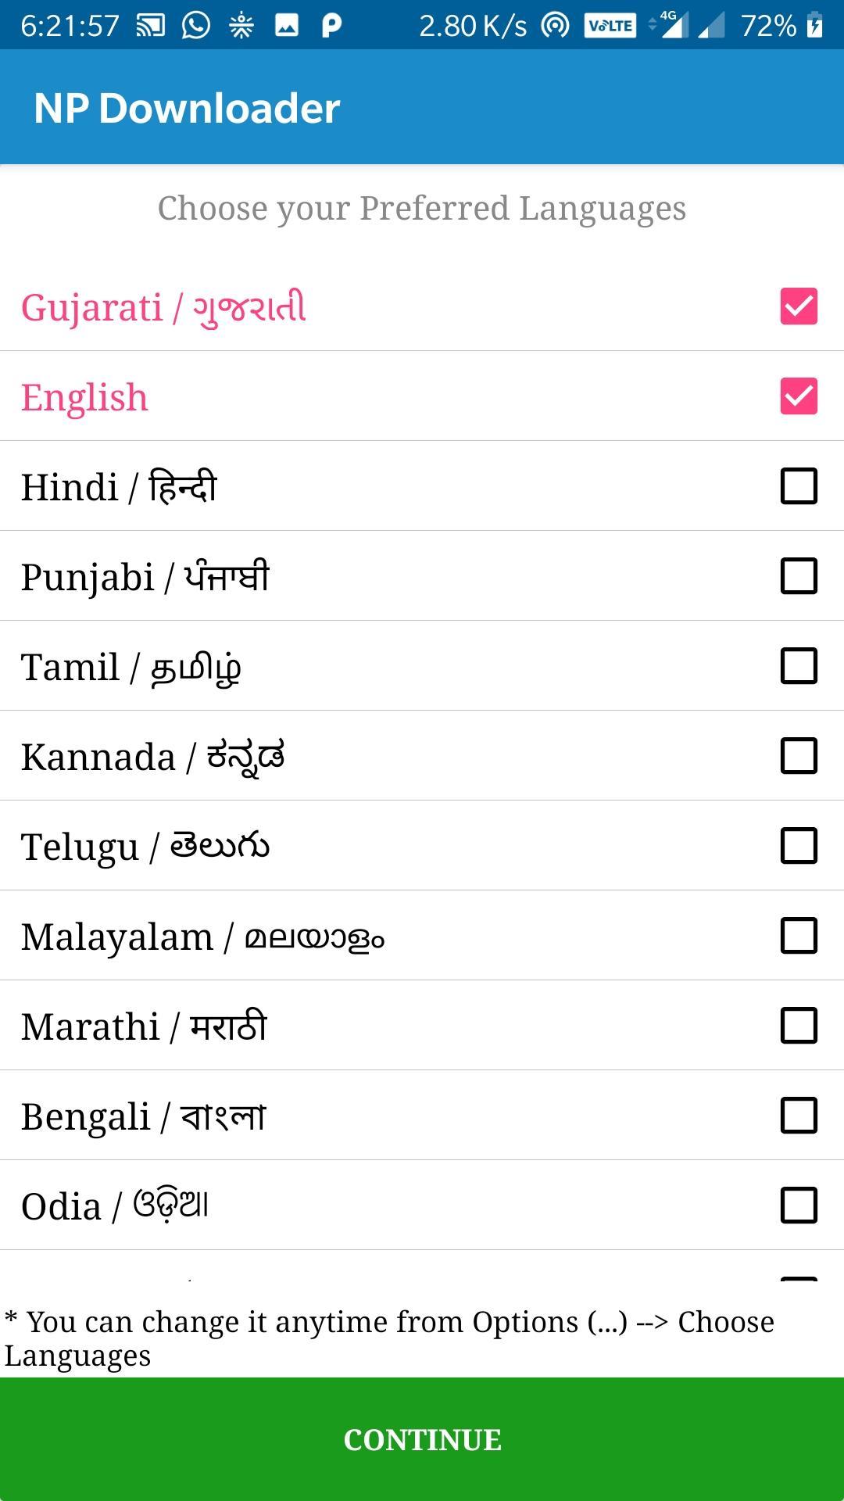
Task: Open the WhatsApp notification icon in status bar
Action: [x=196, y=26]
